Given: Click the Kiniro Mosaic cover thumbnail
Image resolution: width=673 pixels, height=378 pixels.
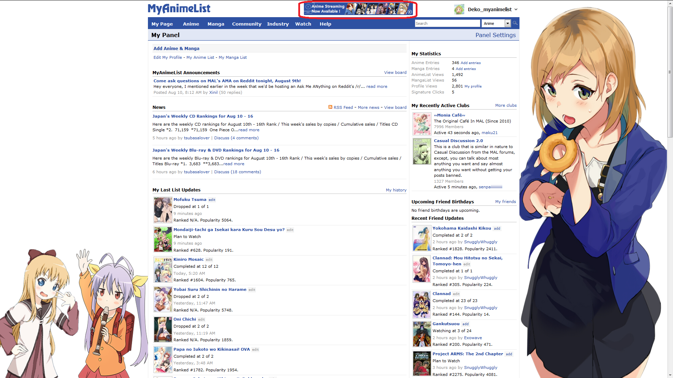Looking at the screenshot, I should coord(163,270).
